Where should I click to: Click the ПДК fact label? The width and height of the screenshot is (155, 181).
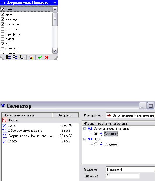97,139
